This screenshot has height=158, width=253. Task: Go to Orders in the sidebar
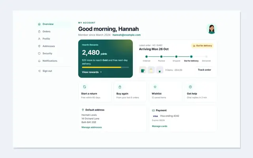pos(54,32)
